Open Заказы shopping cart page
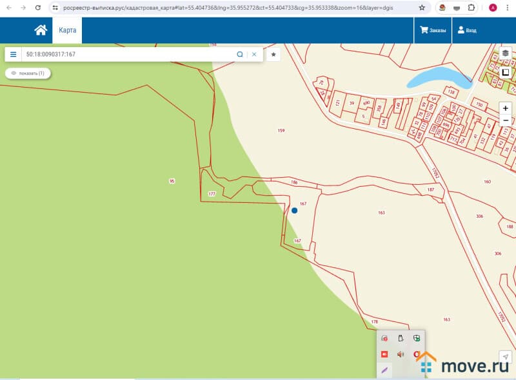This screenshot has width=516, height=380. pos(433,30)
